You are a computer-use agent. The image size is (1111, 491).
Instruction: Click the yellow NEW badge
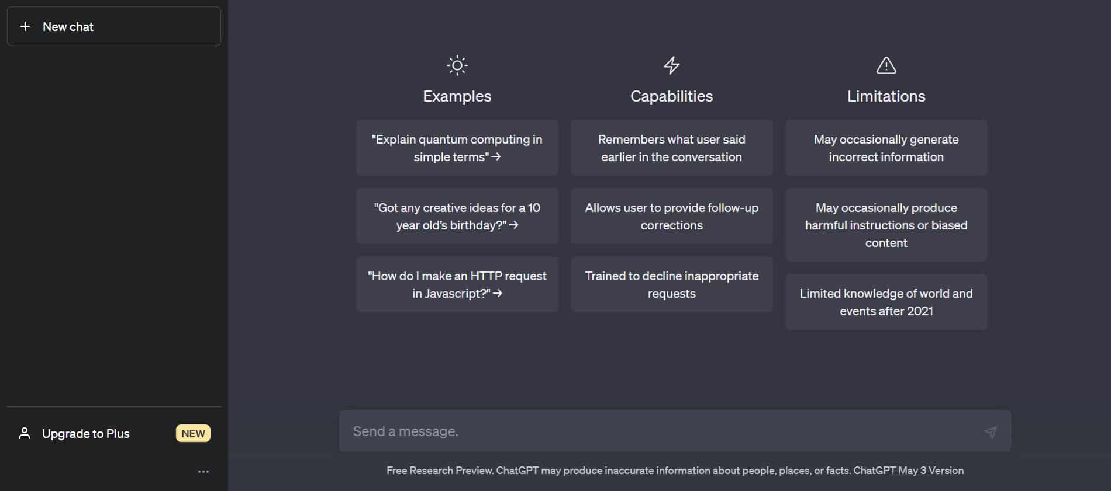pos(193,433)
